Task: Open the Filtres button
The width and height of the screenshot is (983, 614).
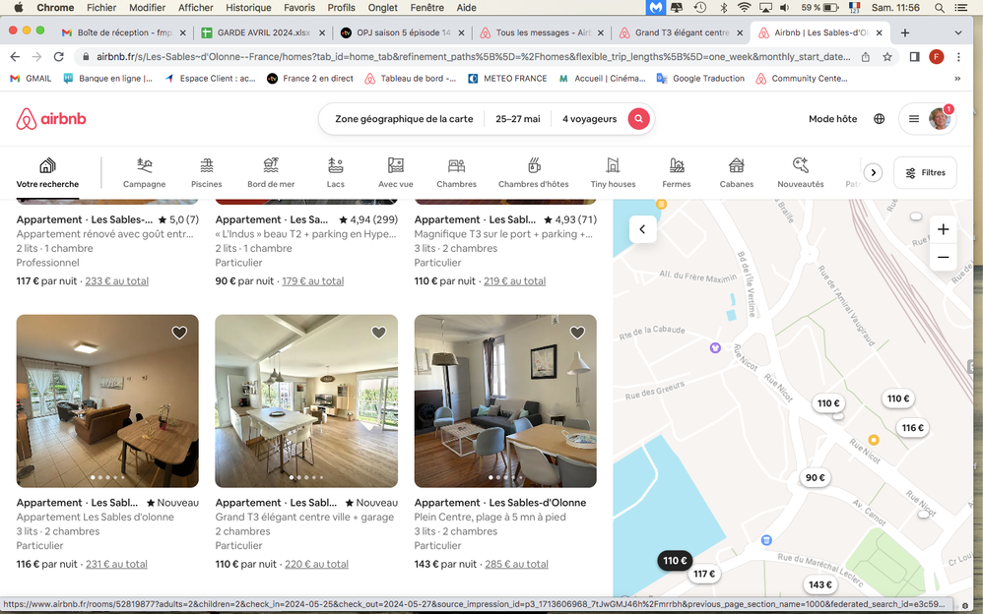Action: tap(925, 173)
